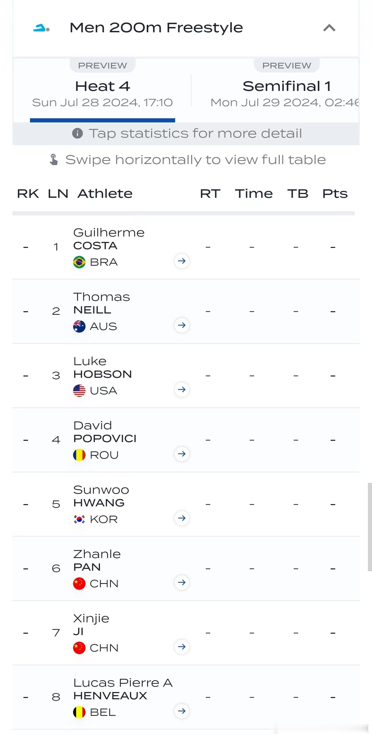Tap Zhanle Pan's arrow icon
Image resolution: width=372 pixels, height=737 pixels.
(x=182, y=583)
